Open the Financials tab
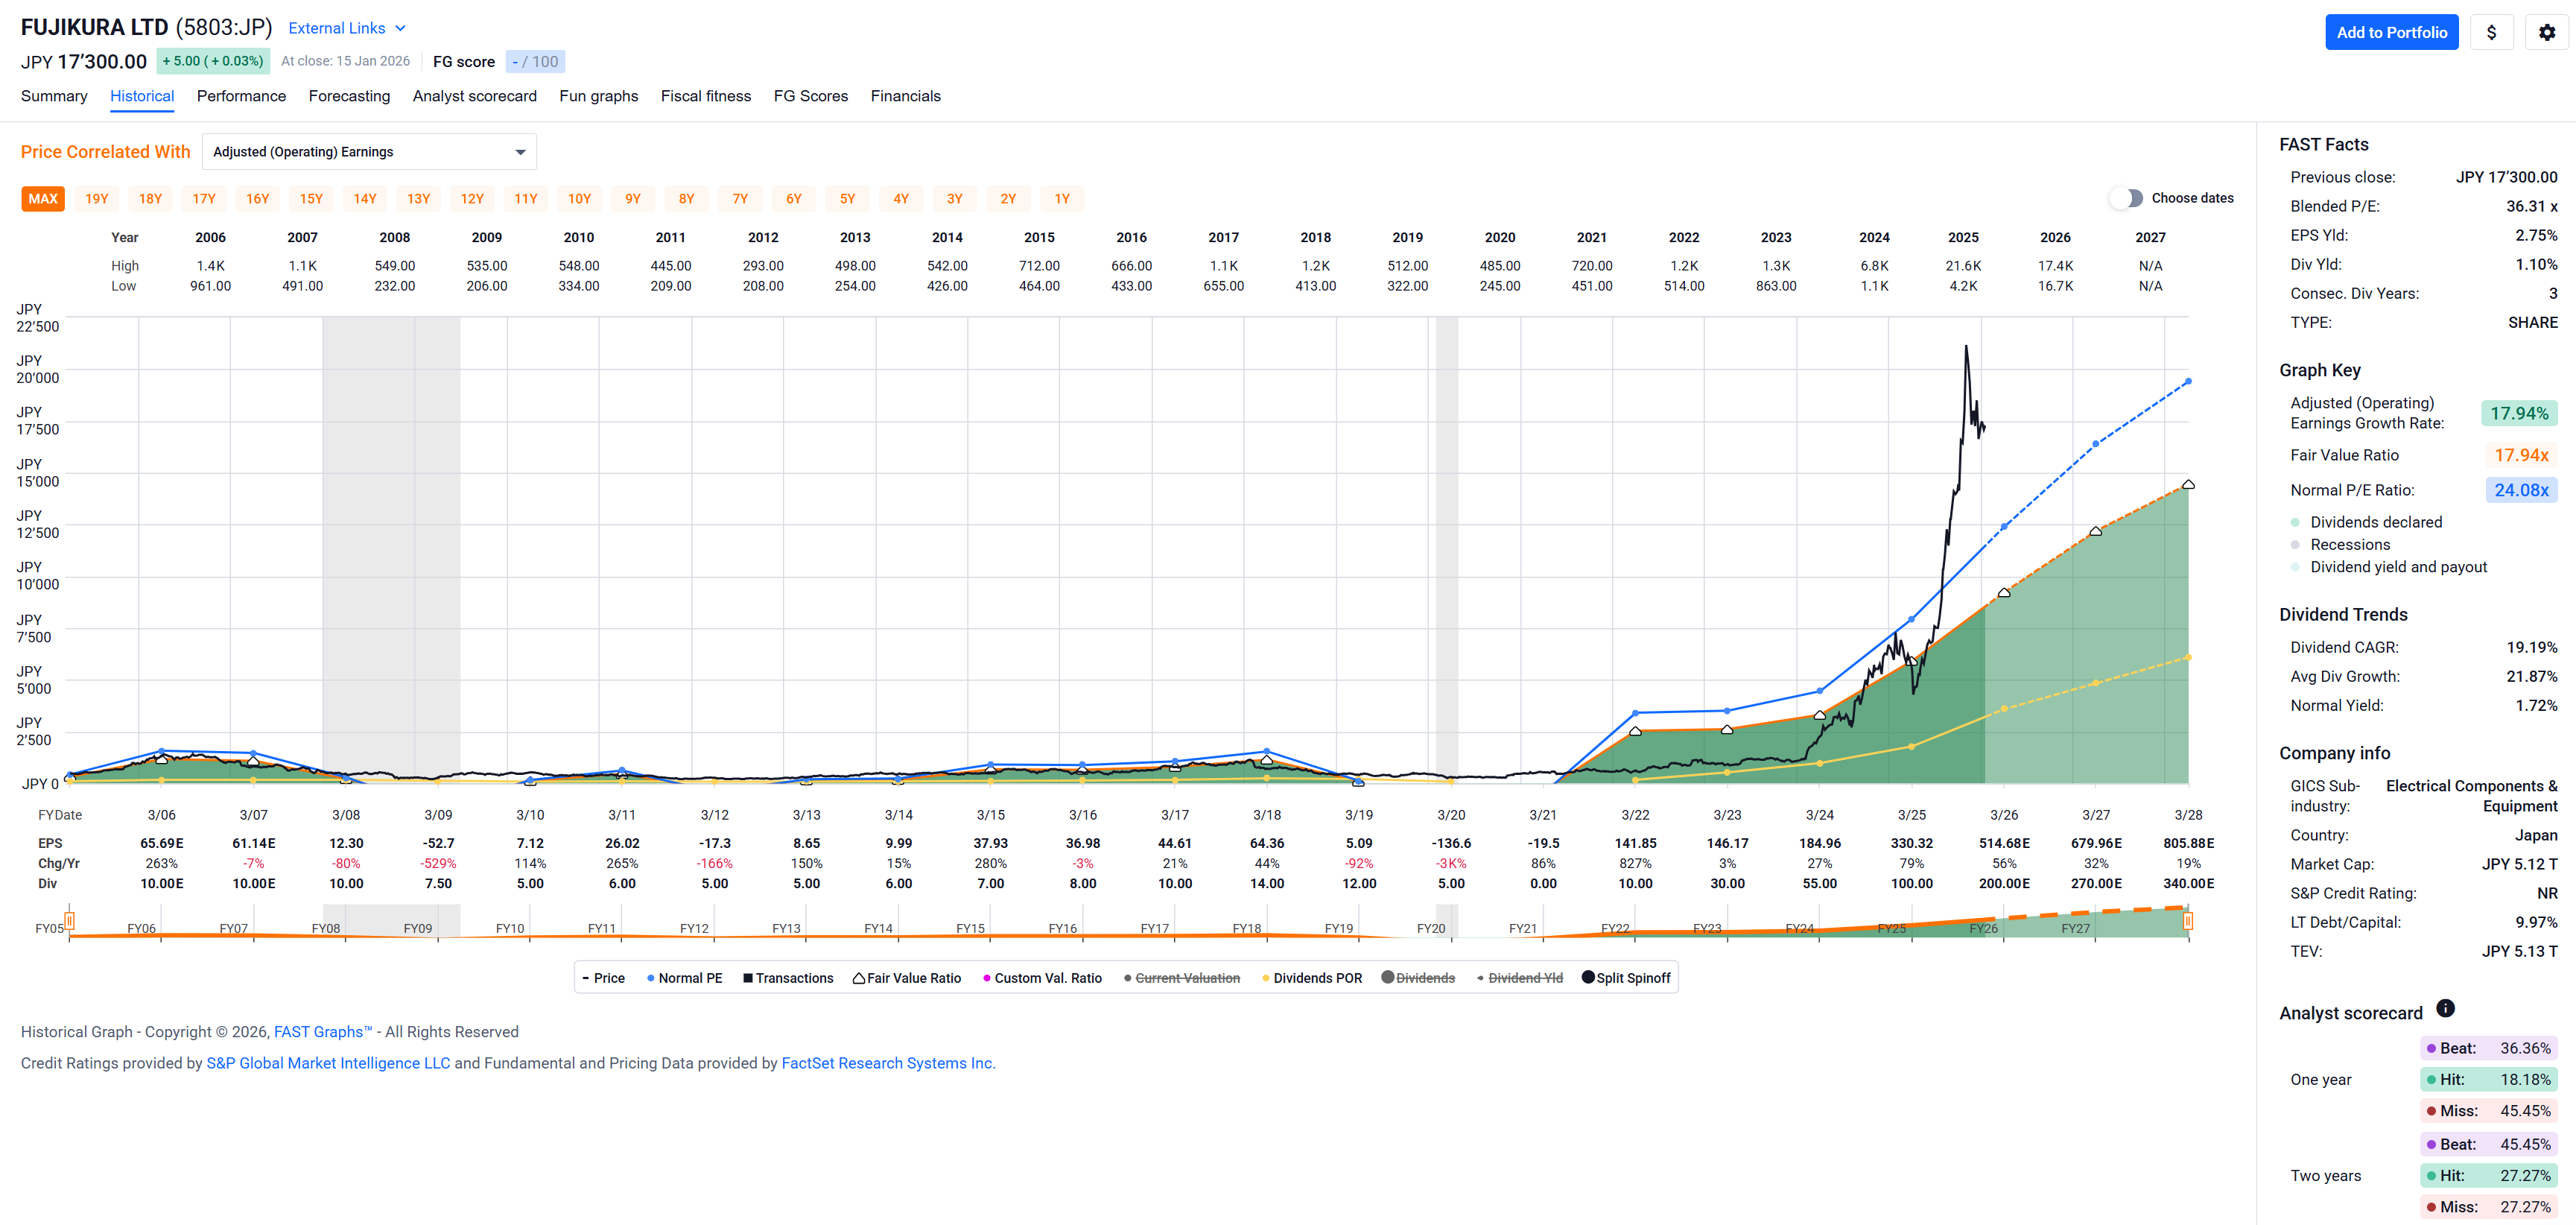 (905, 96)
